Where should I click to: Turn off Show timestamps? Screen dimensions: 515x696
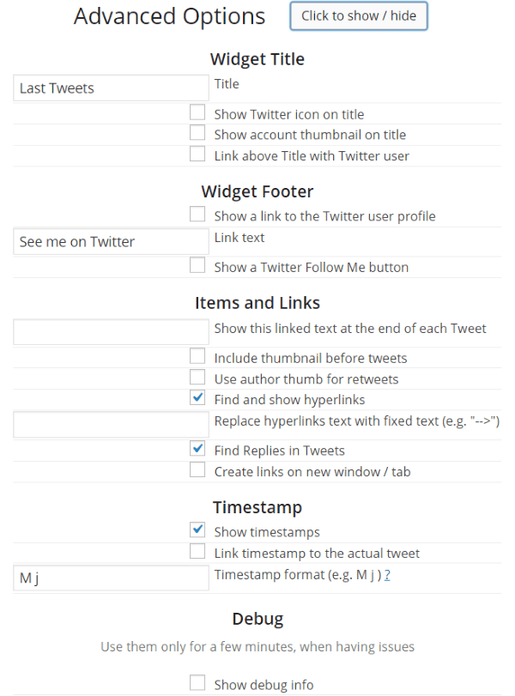[x=197, y=530]
